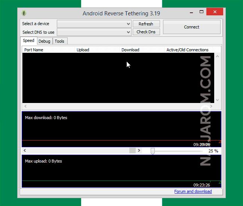
Task: Click the 25 % zoom slider handle
Action: (153, 151)
